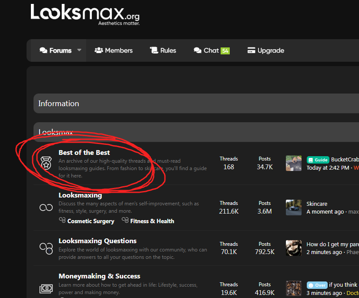This screenshot has height=298, width=359.
Task: Click the 211.6K threads count
Action: tap(229, 211)
